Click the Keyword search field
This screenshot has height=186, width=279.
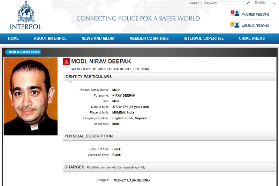223,3
